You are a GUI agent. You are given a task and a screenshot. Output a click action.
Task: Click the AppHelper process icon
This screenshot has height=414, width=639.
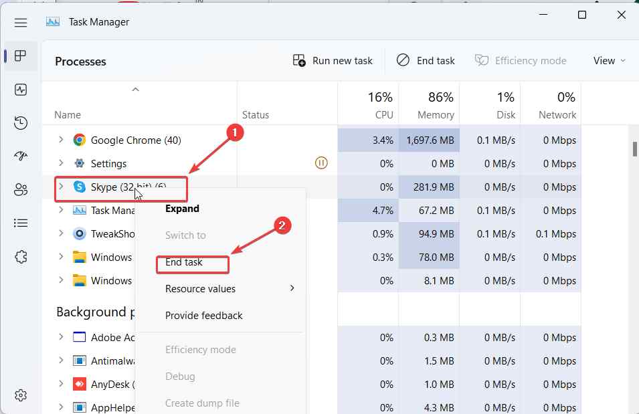tap(80, 407)
